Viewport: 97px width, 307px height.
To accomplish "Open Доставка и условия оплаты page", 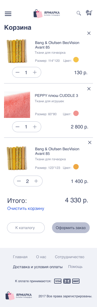I will click(38, 267).
